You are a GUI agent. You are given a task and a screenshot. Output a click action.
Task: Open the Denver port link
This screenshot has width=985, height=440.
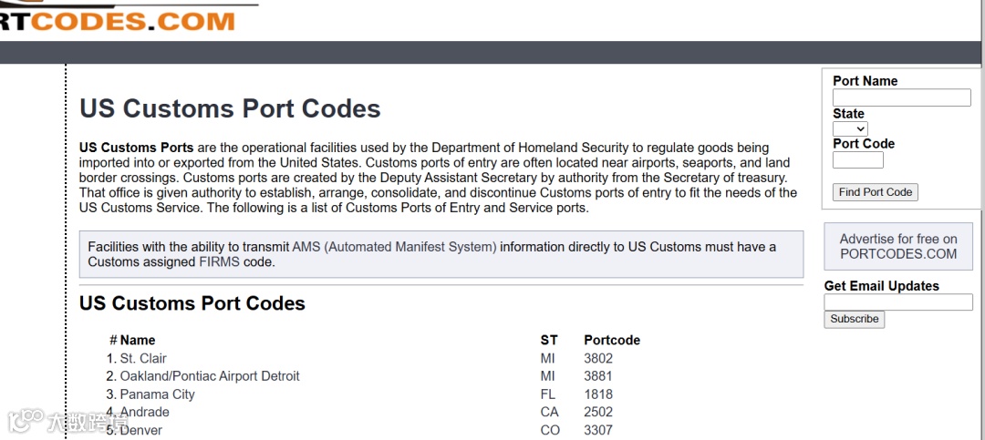click(x=141, y=430)
